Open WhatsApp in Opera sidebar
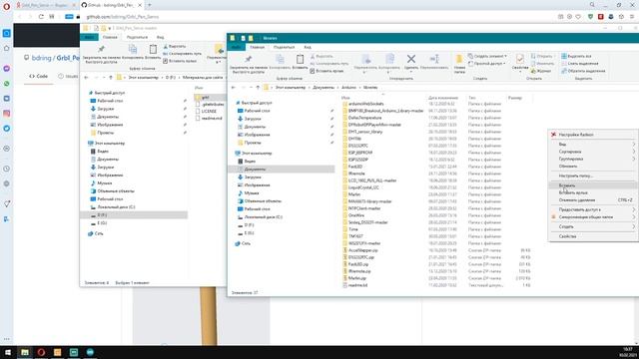 coord(7,84)
